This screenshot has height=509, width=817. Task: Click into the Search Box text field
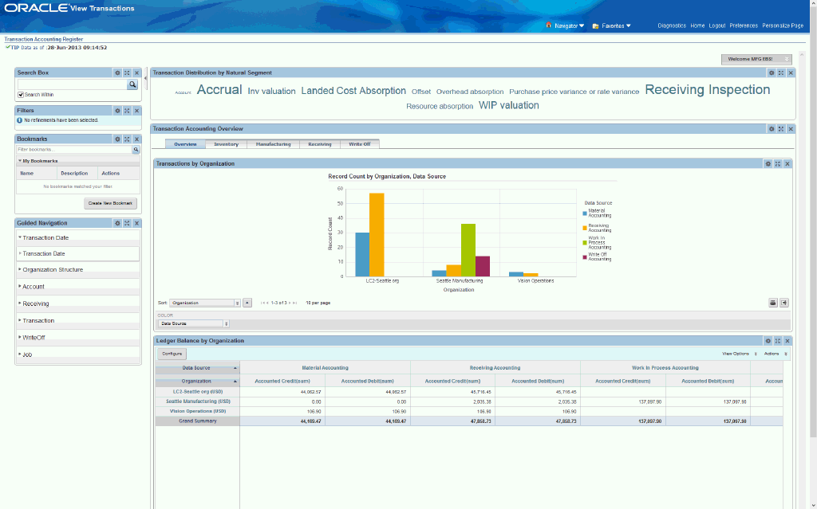(x=73, y=84)
